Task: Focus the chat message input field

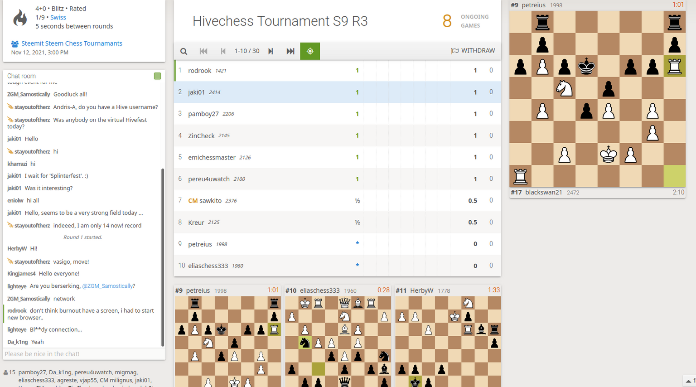Action: (84, 354)
